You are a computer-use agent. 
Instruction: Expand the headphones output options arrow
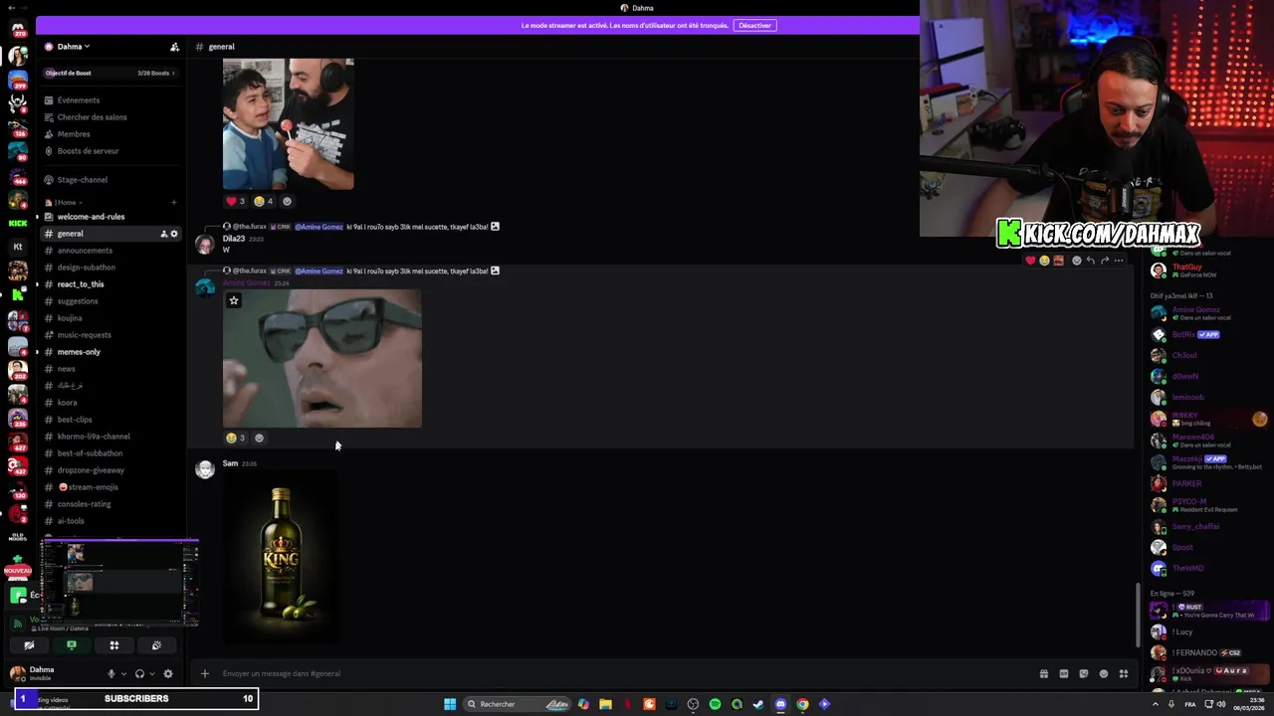pos(152,673)
